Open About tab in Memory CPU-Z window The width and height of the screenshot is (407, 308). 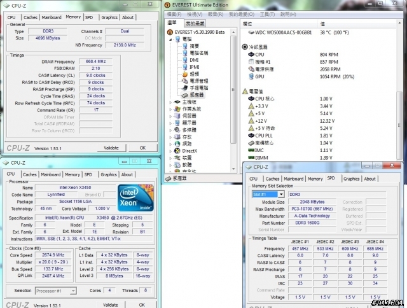[128, 17]
